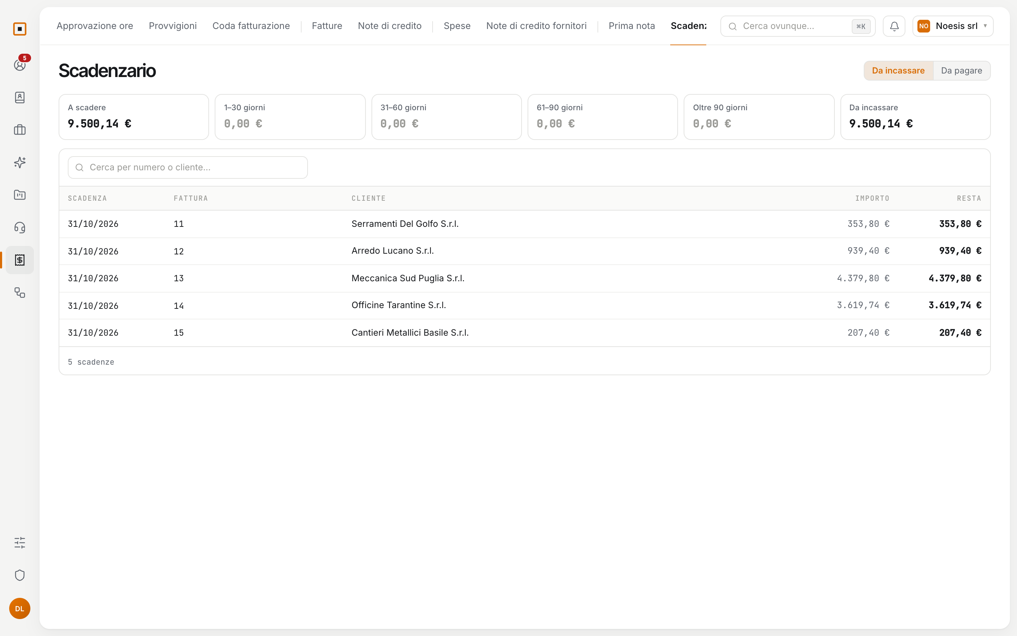Sort by the SCADENZA column header

tap(88, 199)
